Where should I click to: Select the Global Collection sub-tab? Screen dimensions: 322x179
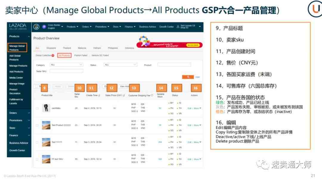pos(43,55)
